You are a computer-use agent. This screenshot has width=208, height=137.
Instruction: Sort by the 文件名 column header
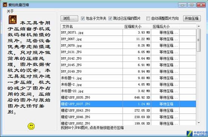pyautogui.click(x=92, y=27)
